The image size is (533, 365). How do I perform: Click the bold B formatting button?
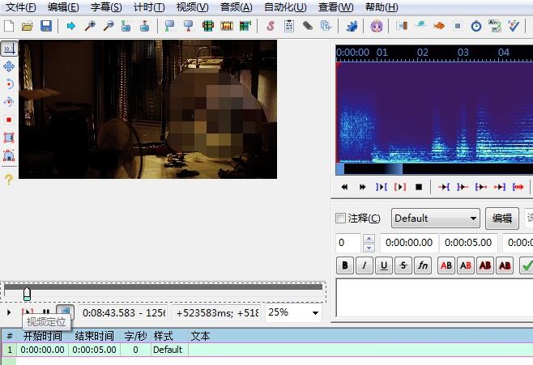(x=345, y=265)
